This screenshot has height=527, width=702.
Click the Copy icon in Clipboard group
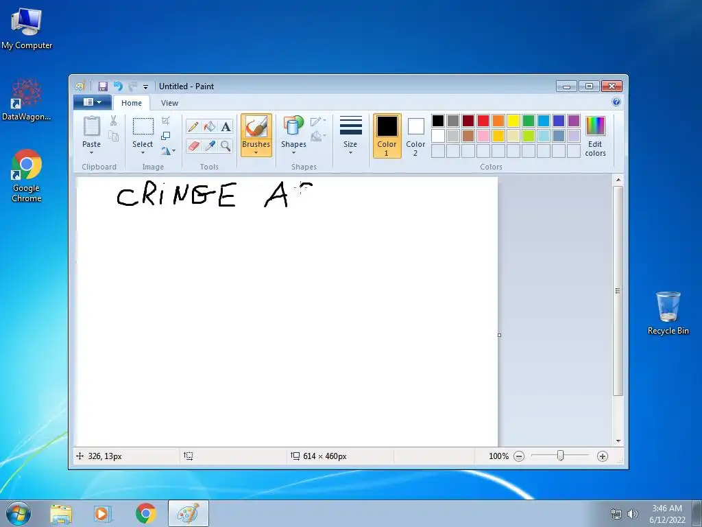pos(113,137)
